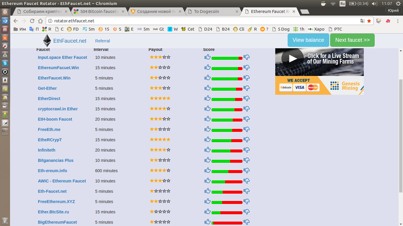This screenshot has height=226, width=403.
Task: Open the Им bookmarks folder
Action: [x=20, y=29]
